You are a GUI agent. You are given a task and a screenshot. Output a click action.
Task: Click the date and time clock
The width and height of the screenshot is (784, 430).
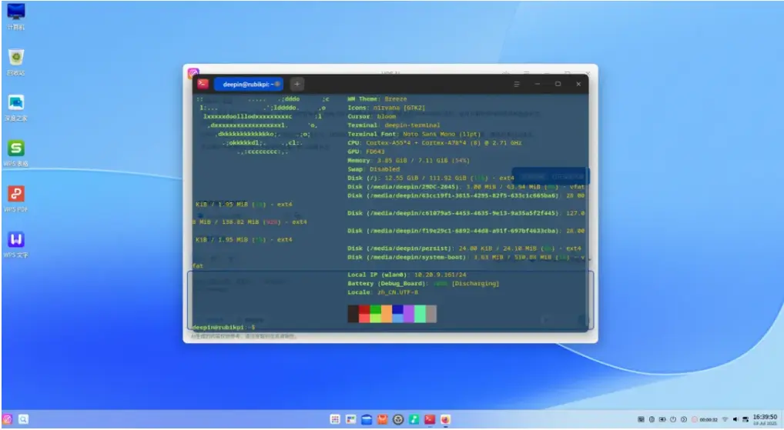click(765, 419)
